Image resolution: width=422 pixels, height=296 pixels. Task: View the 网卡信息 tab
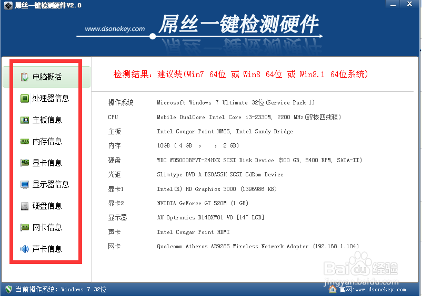click(47, 228)
